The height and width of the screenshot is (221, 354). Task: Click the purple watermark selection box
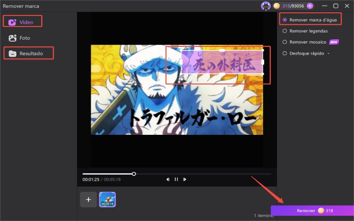pos(222,62)
